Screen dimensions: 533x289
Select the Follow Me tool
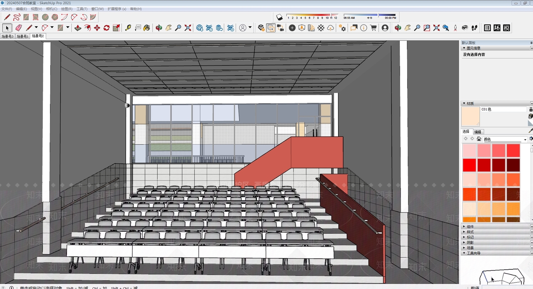click(x=87, y=28)
